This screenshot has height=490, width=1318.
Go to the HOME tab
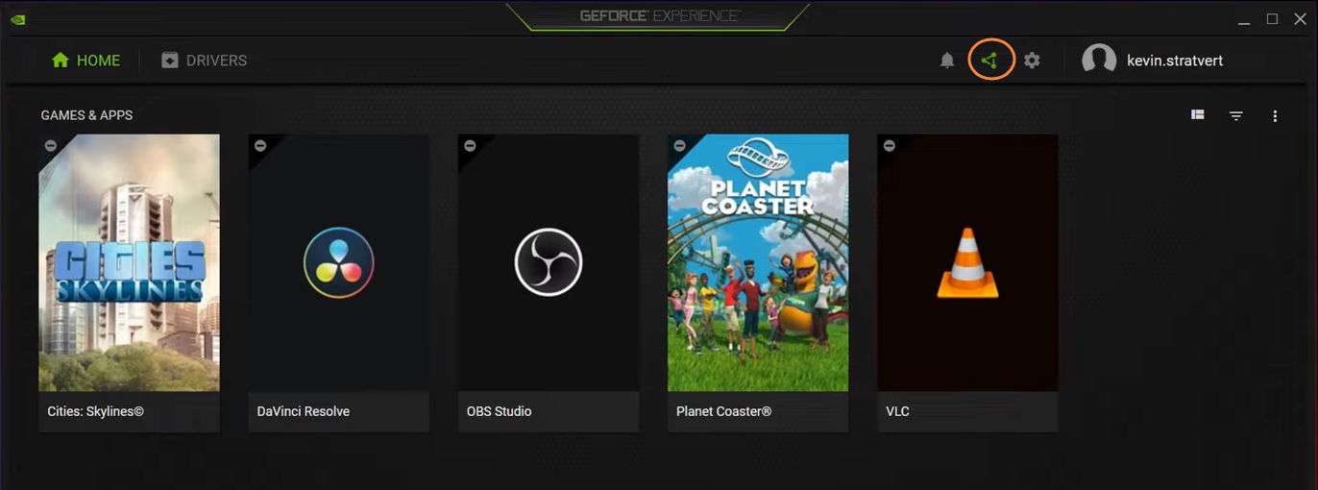point(86,61)
